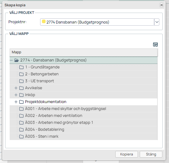This screenshot has height=163, width=169.
Task: Click the folder icon for 3 - UE transport
Action: tap(21, 81)
